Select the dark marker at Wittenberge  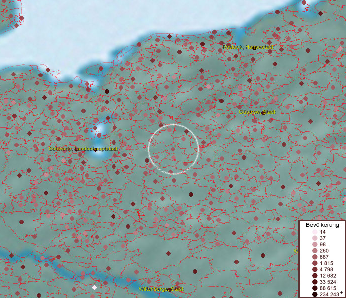tap(170, 289)
